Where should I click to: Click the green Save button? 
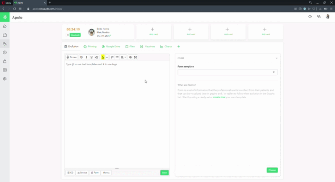pos(164,172)
